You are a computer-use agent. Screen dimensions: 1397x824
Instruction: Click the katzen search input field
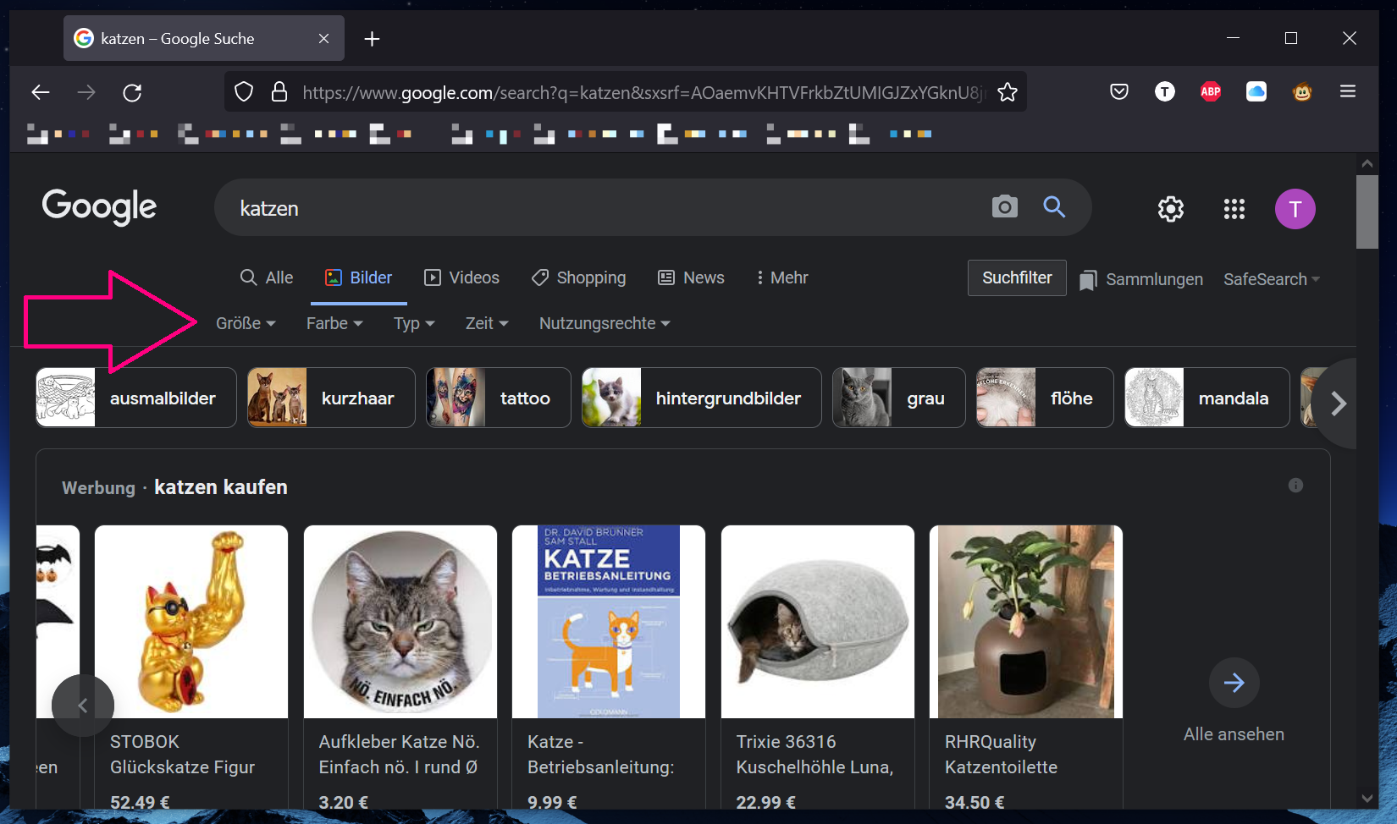593,208
